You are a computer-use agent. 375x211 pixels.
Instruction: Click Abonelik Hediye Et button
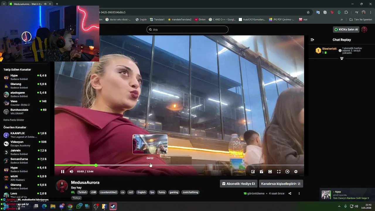(x=238, y=184)
